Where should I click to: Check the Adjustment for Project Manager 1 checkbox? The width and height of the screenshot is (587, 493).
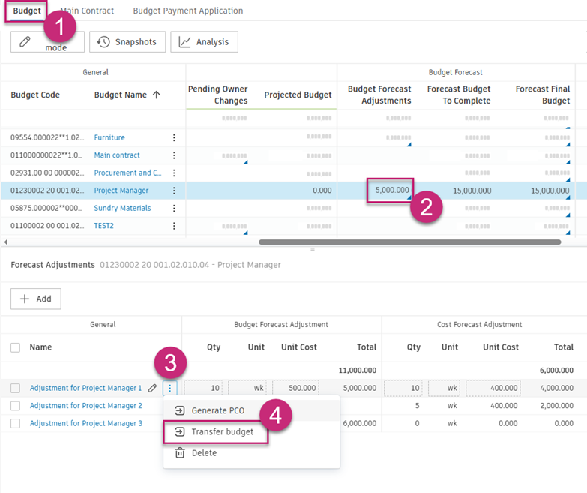pos(15,388)
